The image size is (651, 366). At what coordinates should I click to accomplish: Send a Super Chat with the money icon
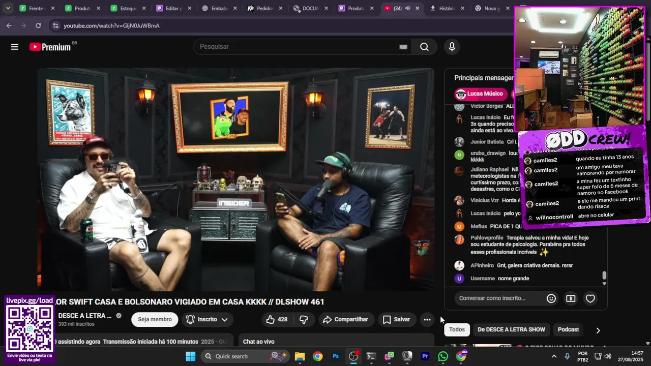[x=571, y=298]
